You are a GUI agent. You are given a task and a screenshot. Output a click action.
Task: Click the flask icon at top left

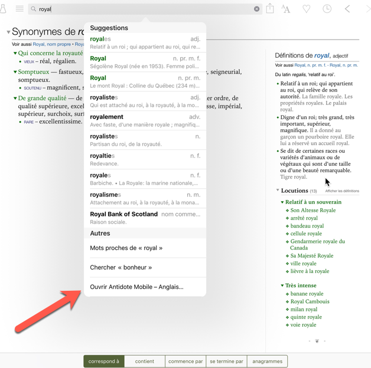(x=3, y=9)
